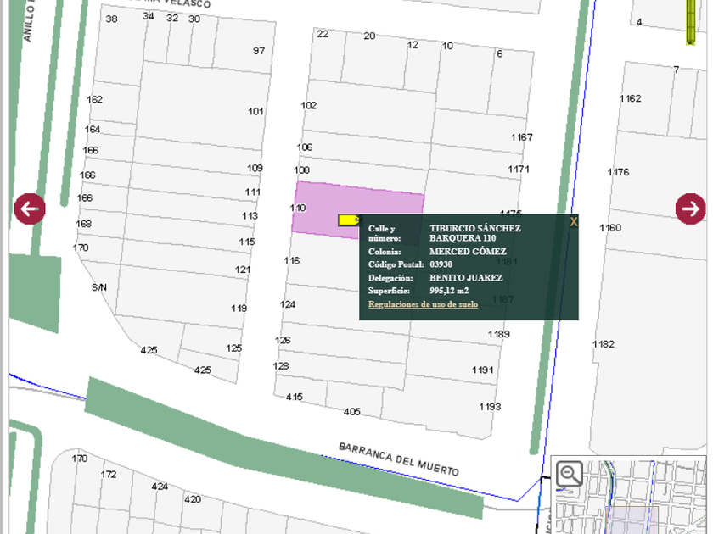The width and height of the screenshot is (713, 534).
Task: Click the Barranca del Muerto street label
Action: pyautogui.click(x=398, y=459)
